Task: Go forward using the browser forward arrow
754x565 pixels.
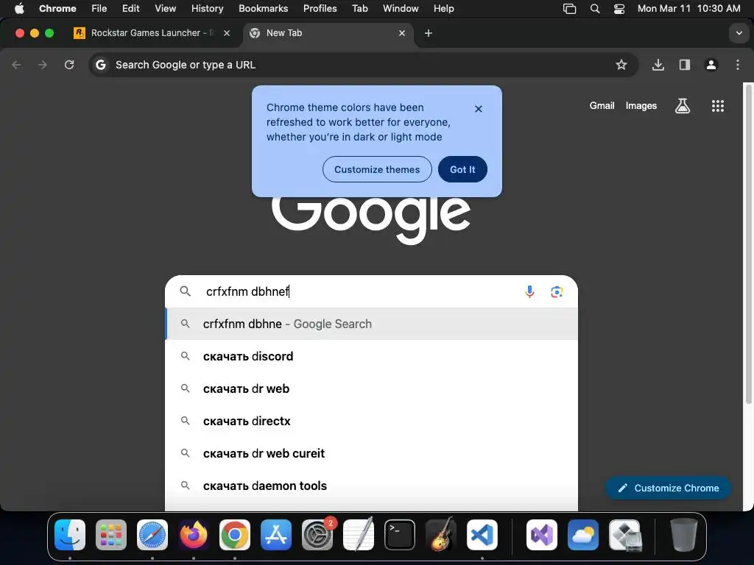Action: 43,65
